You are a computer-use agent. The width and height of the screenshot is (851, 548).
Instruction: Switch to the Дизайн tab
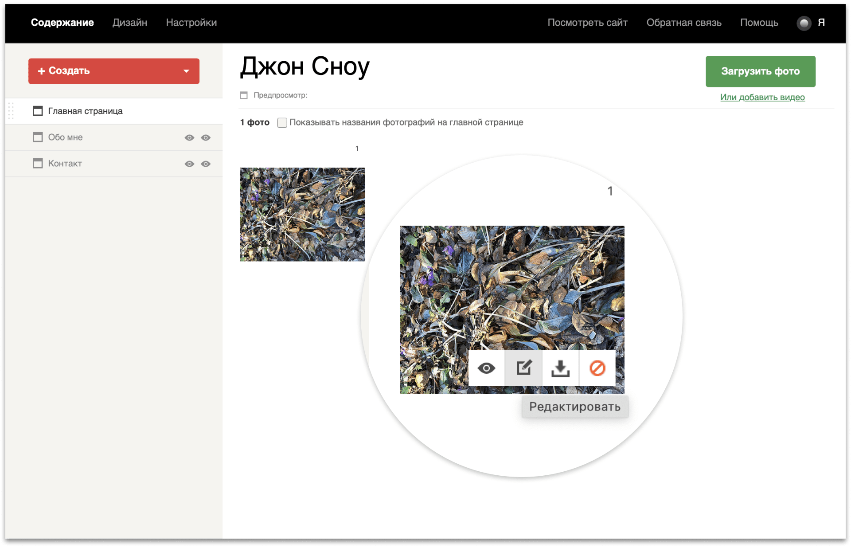(129, 23)
